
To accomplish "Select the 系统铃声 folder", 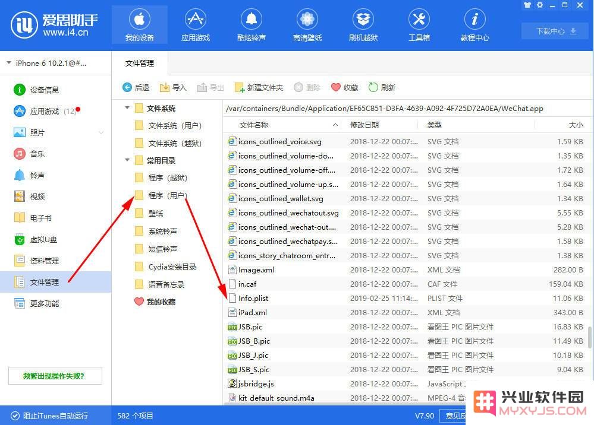I will click(156, 231).
